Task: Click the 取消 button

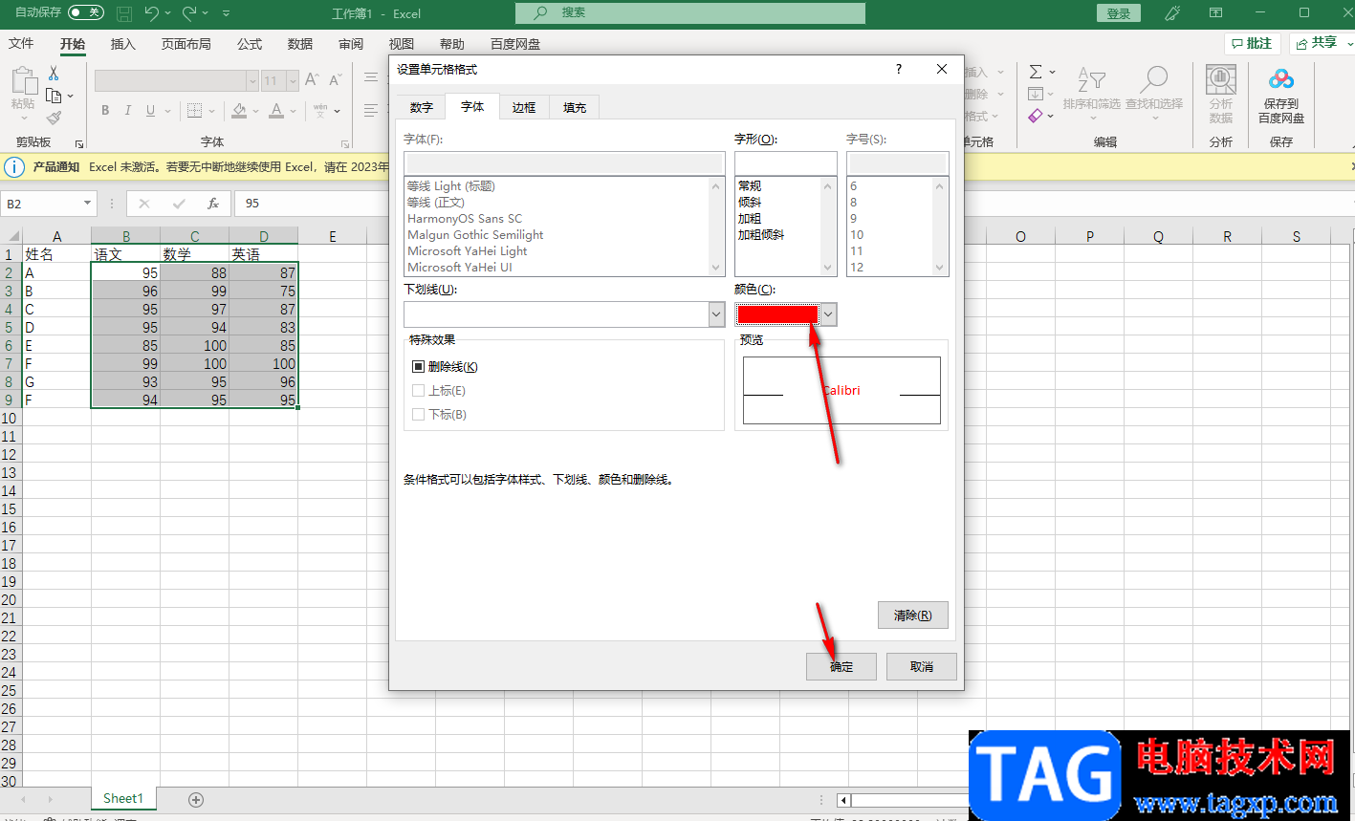Action: click(922, 666)
